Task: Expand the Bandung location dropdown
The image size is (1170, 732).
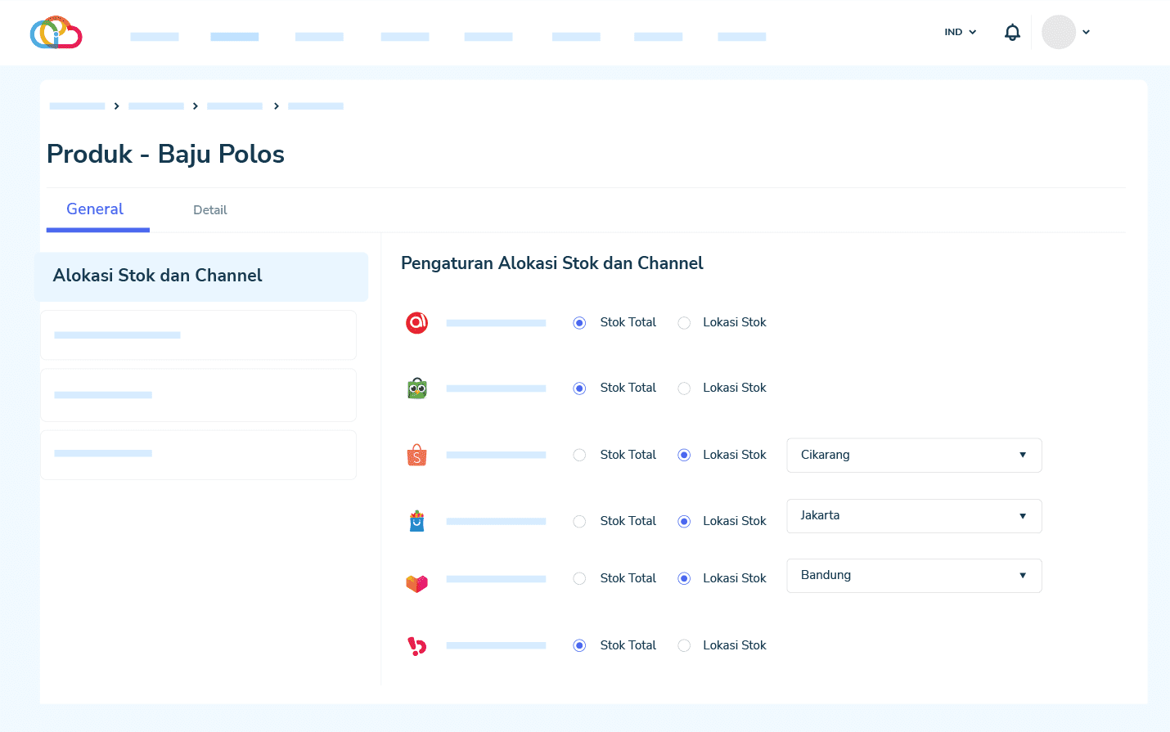Action: coord(913,576)
